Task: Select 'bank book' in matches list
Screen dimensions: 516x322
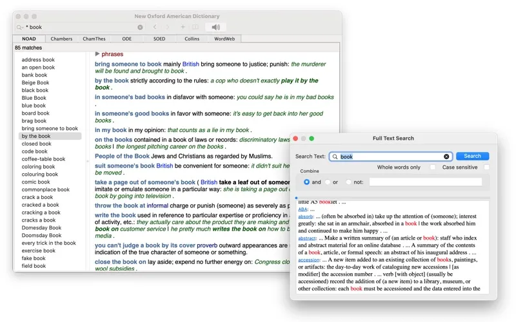Action: click(x=34, y=75)
